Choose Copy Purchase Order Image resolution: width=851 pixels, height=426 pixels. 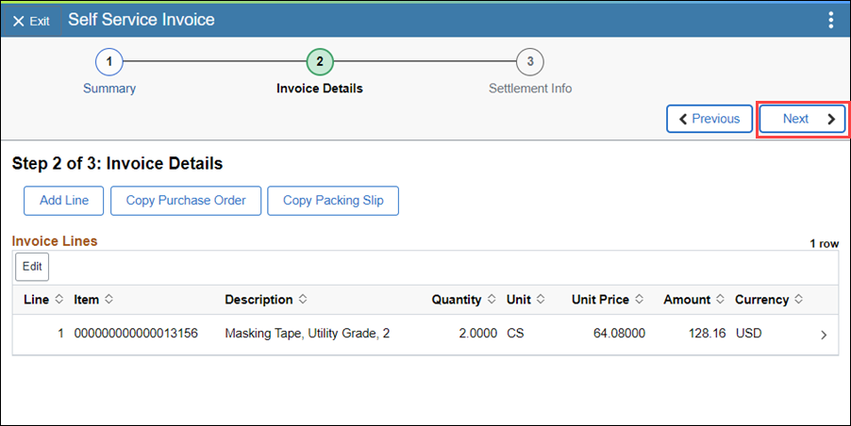(x=186, y=201)
